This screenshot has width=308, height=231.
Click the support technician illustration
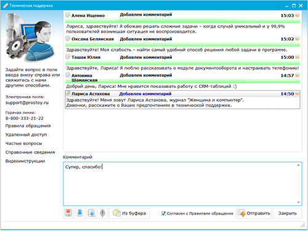click(x=30, y=37)
